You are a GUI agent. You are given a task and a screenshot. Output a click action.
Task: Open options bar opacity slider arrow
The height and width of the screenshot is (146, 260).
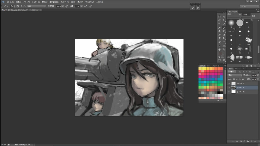tap(63, 6)
